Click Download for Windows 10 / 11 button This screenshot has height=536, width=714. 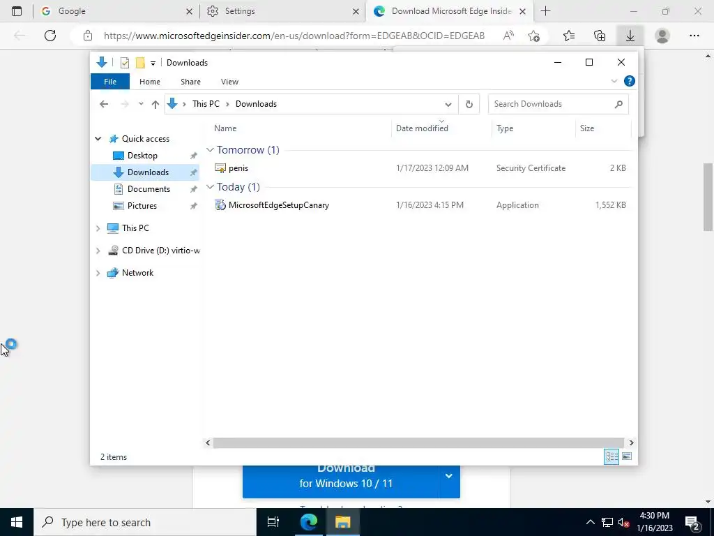click(340, 482)
